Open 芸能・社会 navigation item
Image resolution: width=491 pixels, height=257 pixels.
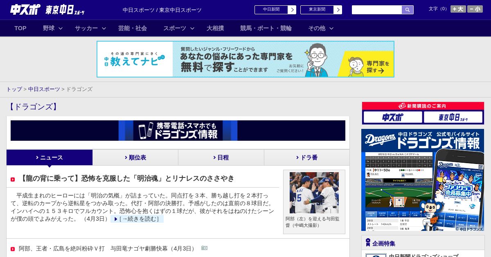[133, 28]
